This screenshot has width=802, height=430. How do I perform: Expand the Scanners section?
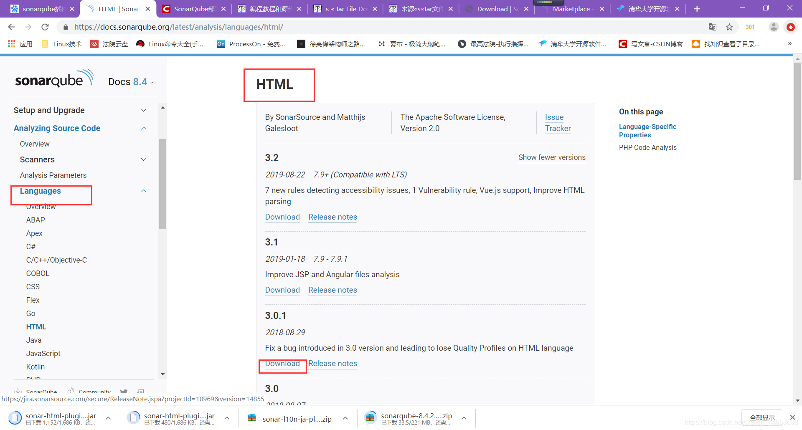tap(144, 159)
